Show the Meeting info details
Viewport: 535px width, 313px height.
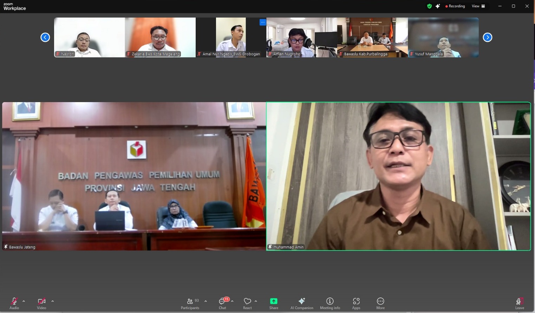(330, 303)
